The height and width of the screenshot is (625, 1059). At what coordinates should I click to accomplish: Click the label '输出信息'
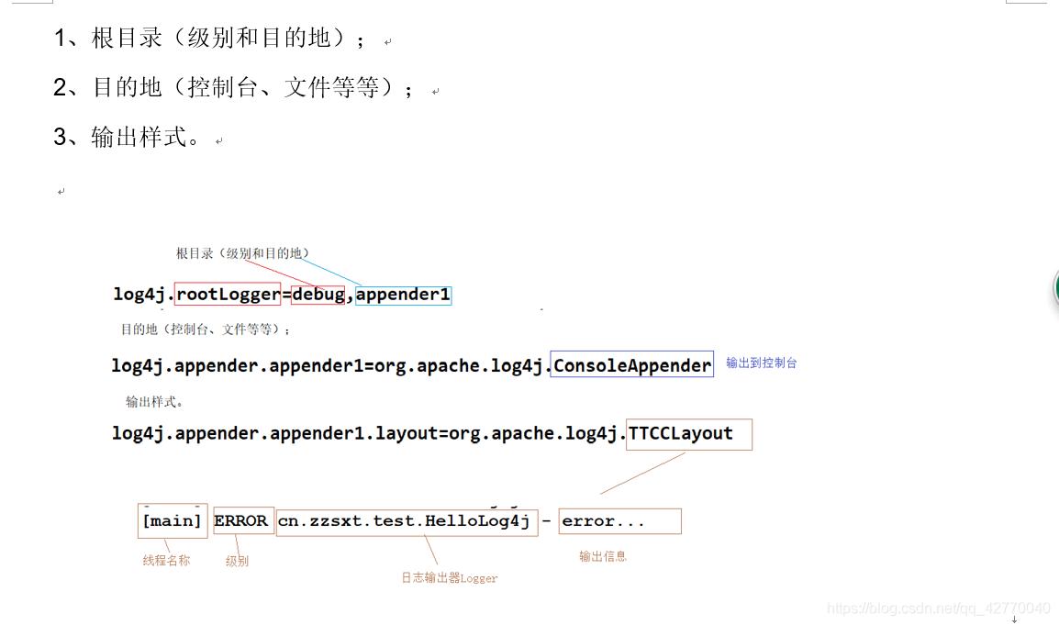602,556
